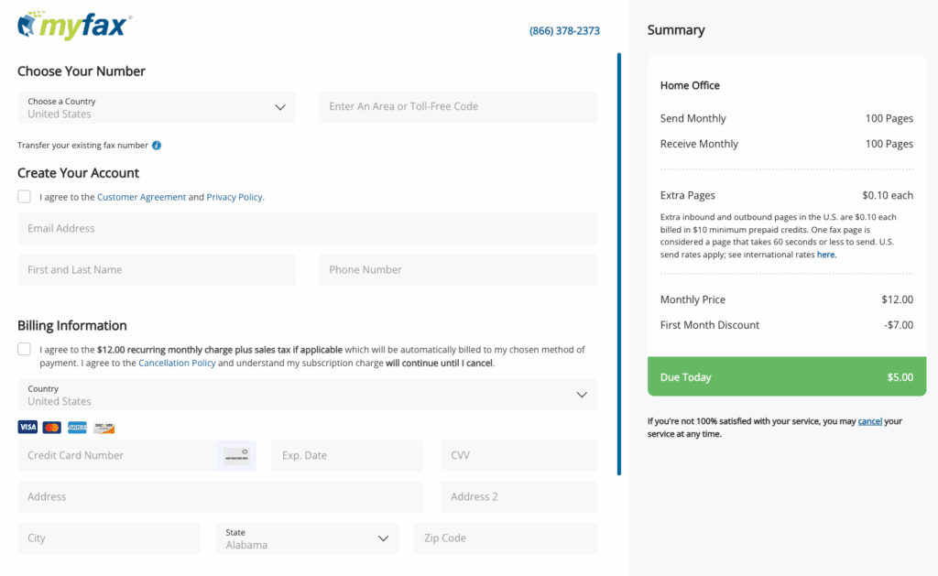Open the Privacy Policy link
This screenshot has height=576, width=938.
pyautogui.click(x=234, y=197)
